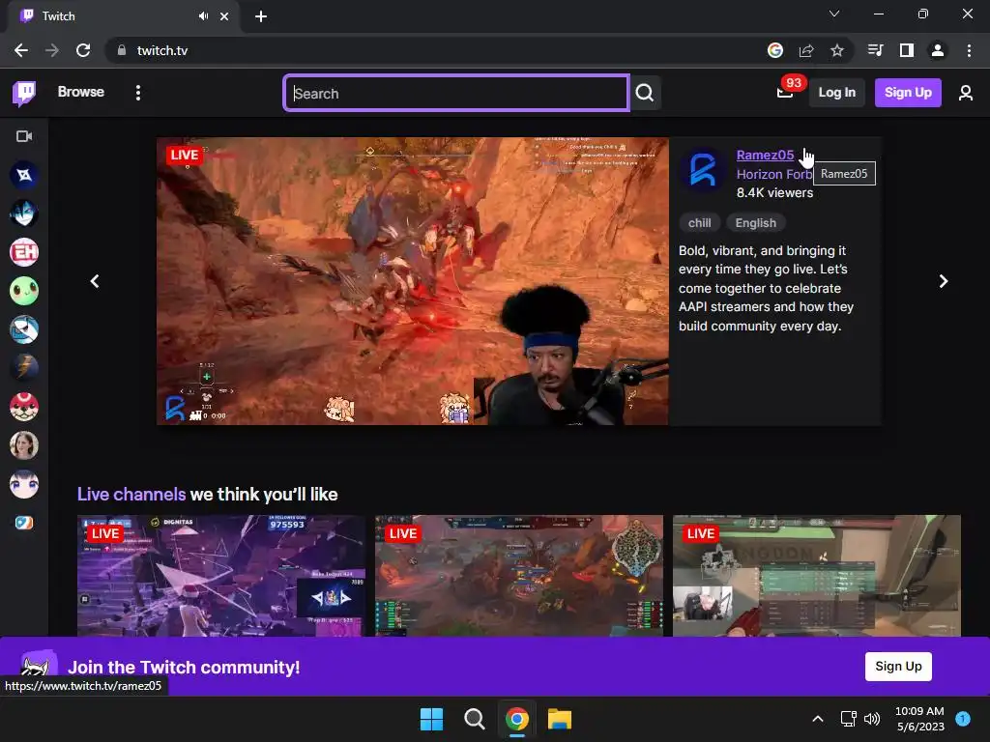Open a new browser tab
The image size is (990, 742).
(x=261, y=16)
